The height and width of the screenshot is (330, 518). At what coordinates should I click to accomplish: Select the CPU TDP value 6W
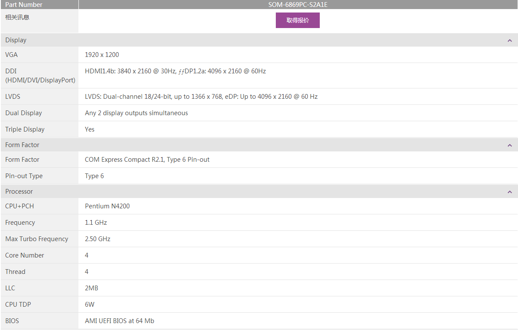coord(90,305)
